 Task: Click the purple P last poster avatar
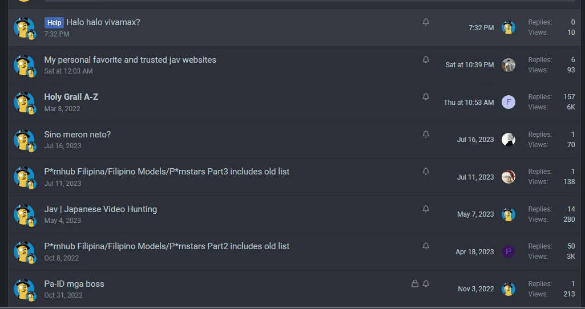coord(508,251)
